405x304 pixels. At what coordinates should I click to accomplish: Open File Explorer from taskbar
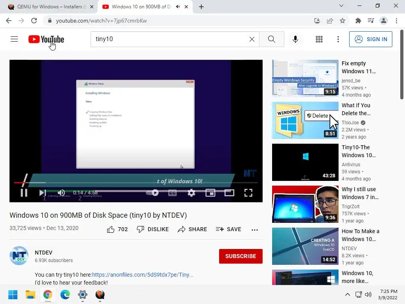click(x=30, y=294)
